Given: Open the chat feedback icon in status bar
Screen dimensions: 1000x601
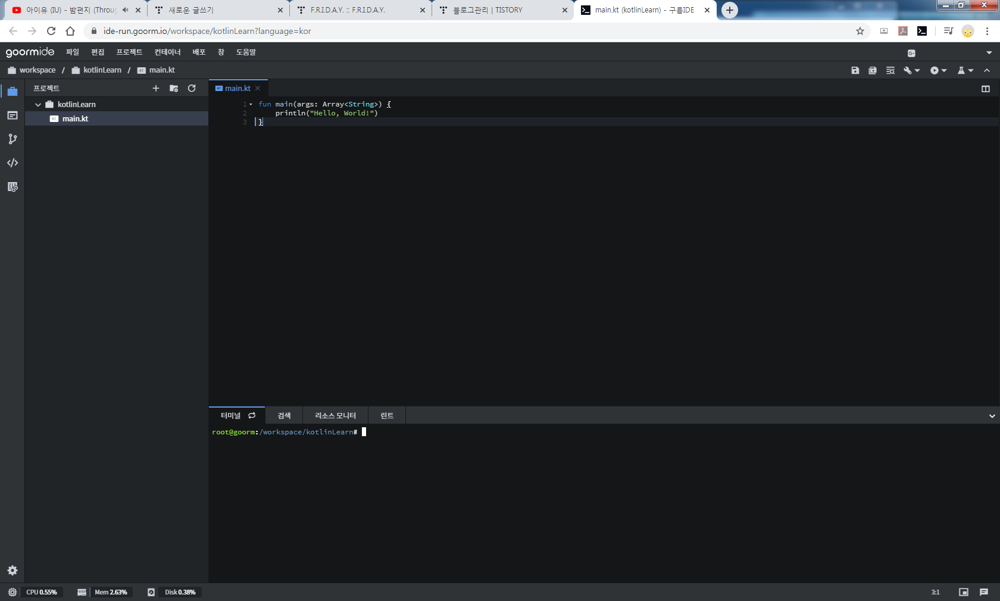Looking at the screenshot, I should [984, 592].
